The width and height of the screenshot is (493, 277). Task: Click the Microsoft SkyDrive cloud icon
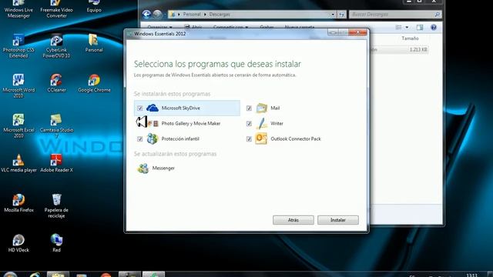pos(153,108)
